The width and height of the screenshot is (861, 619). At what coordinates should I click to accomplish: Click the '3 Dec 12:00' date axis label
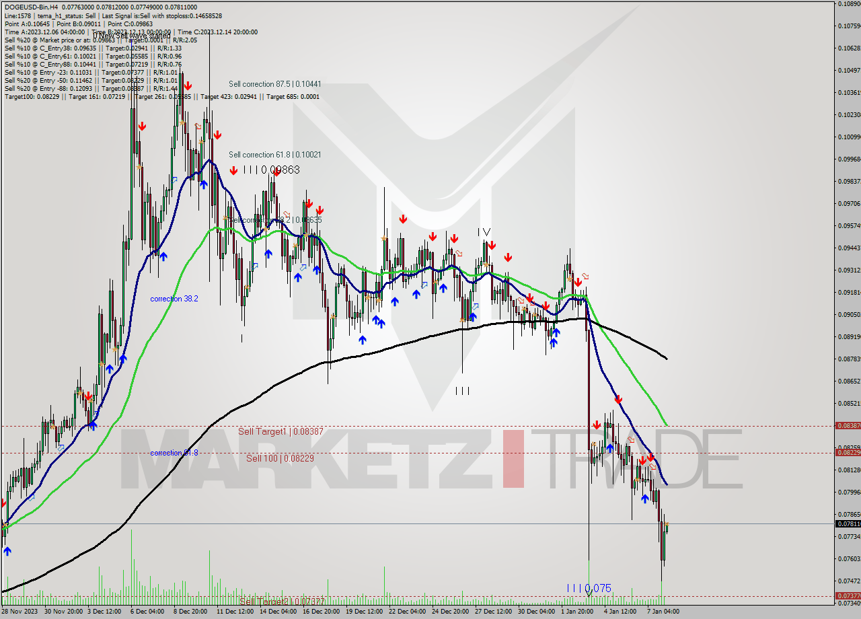point(105,612)
